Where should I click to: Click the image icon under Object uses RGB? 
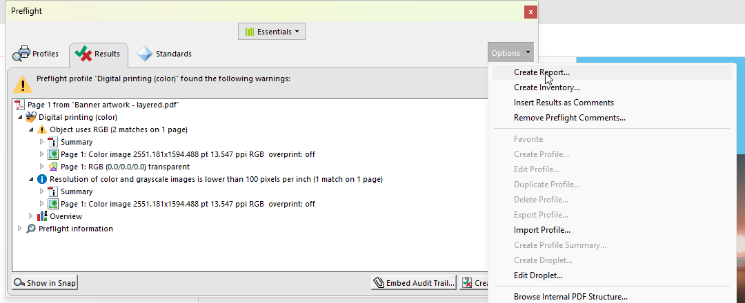click(52, 154)
